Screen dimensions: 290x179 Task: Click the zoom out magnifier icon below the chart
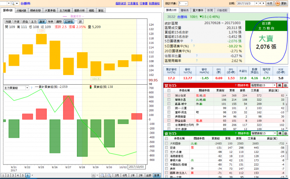coord(102,175)
